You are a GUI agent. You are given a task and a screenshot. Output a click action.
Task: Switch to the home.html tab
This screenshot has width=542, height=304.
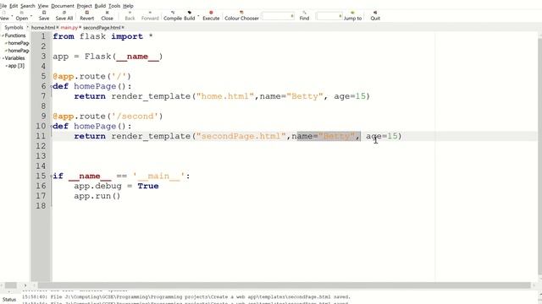43,28
